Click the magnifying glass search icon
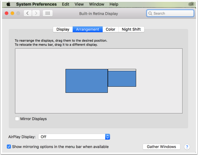 [150, 13]
